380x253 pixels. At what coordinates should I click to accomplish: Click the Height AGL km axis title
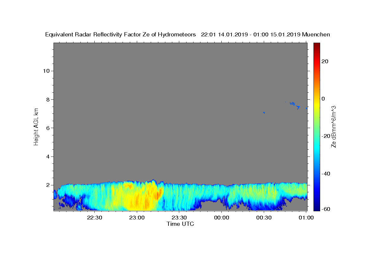(x=36, y=126)
